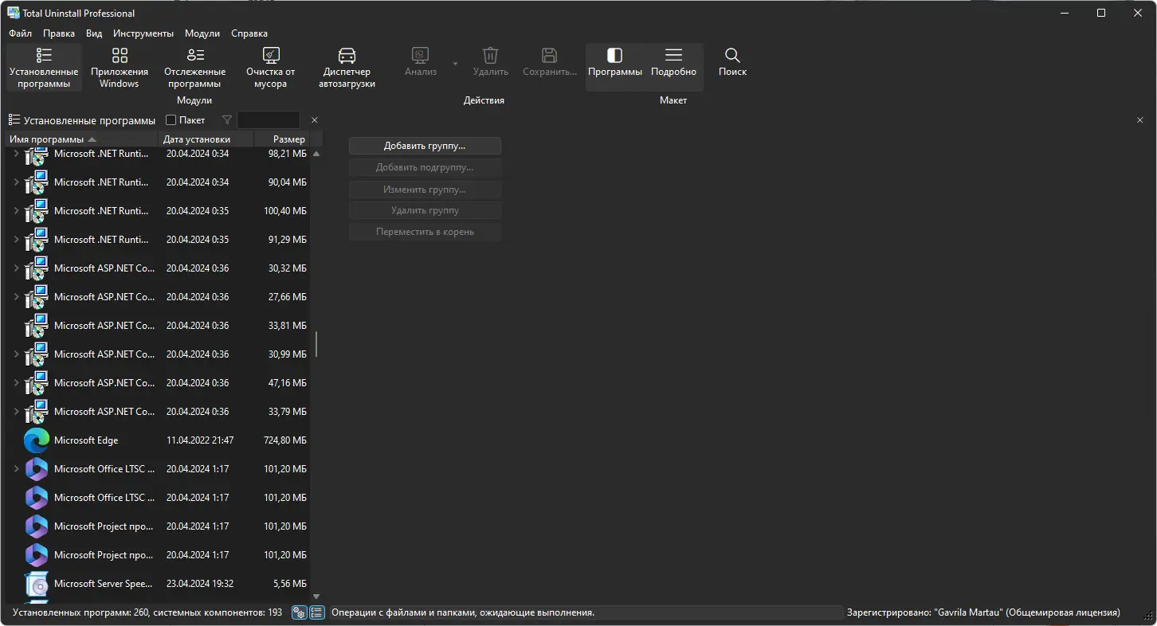Viewport: 1157px width, 626px height.
Task: Sort by the Дата установки column header
Action: click(x=197, y=139)
